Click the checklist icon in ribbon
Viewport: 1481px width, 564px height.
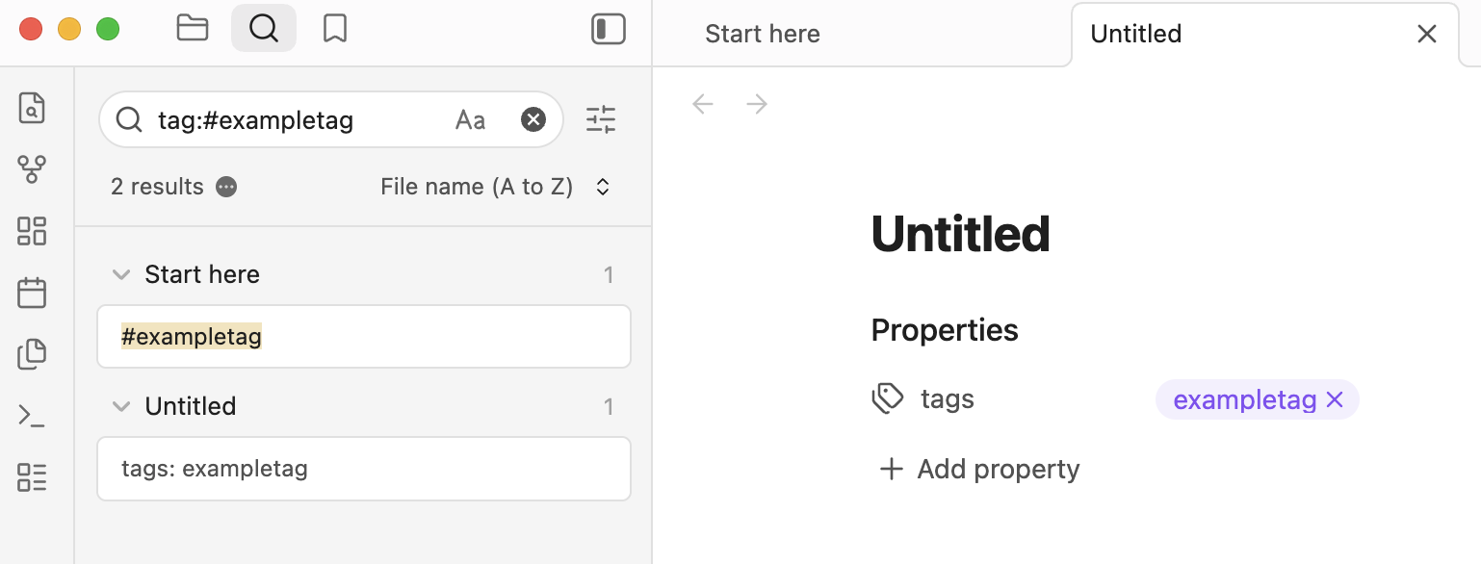32,477
